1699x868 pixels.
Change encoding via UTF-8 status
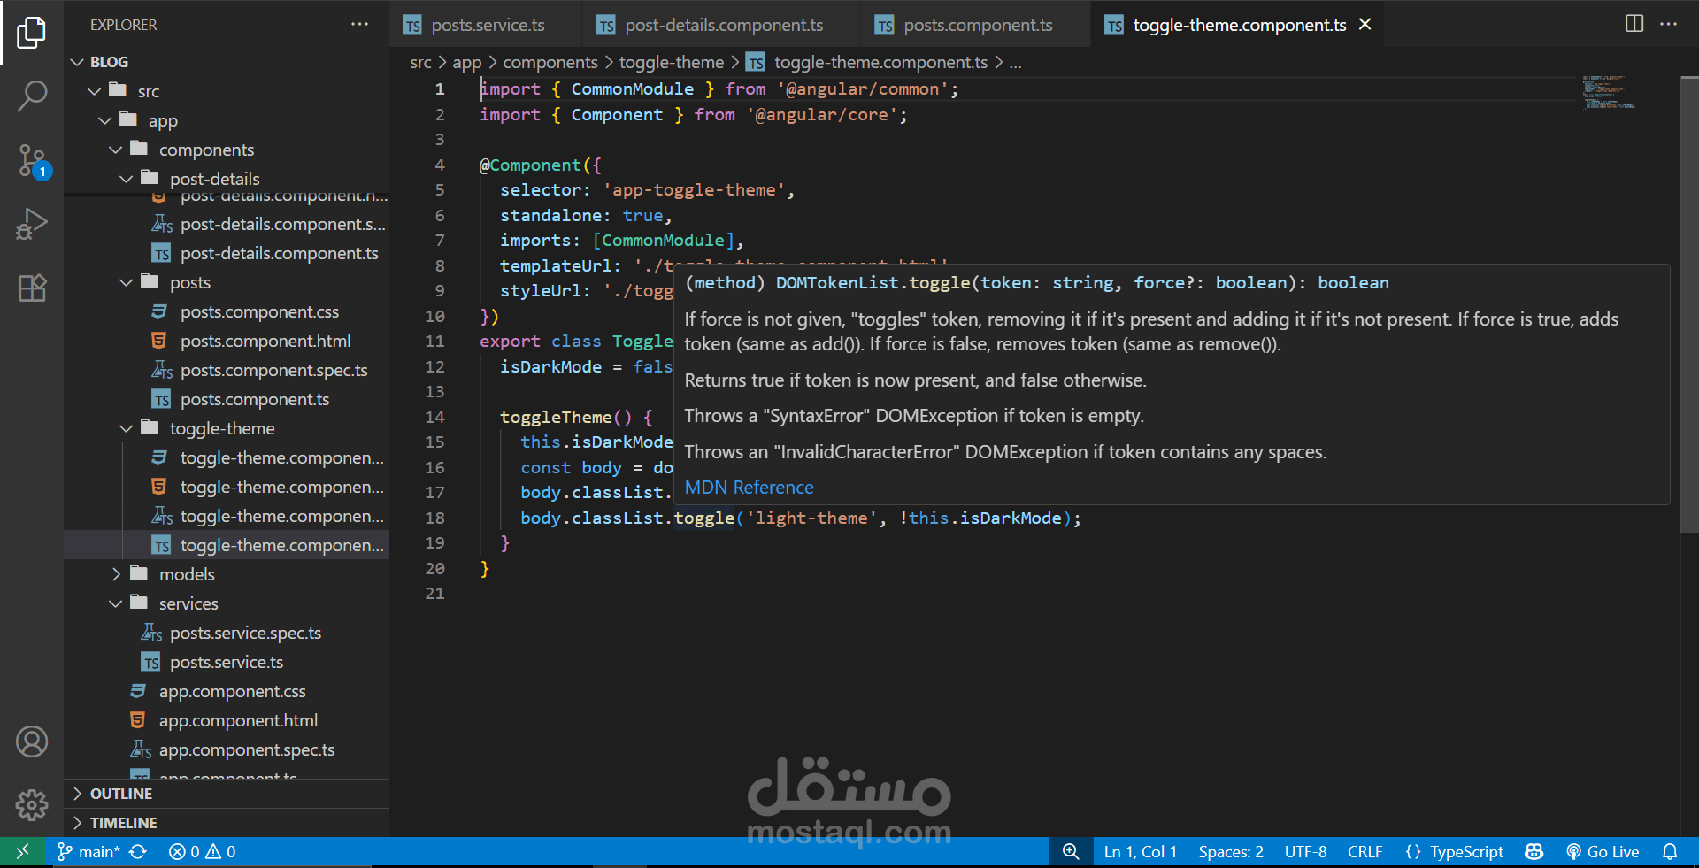pyautogui.click(x=1305, y=852)
